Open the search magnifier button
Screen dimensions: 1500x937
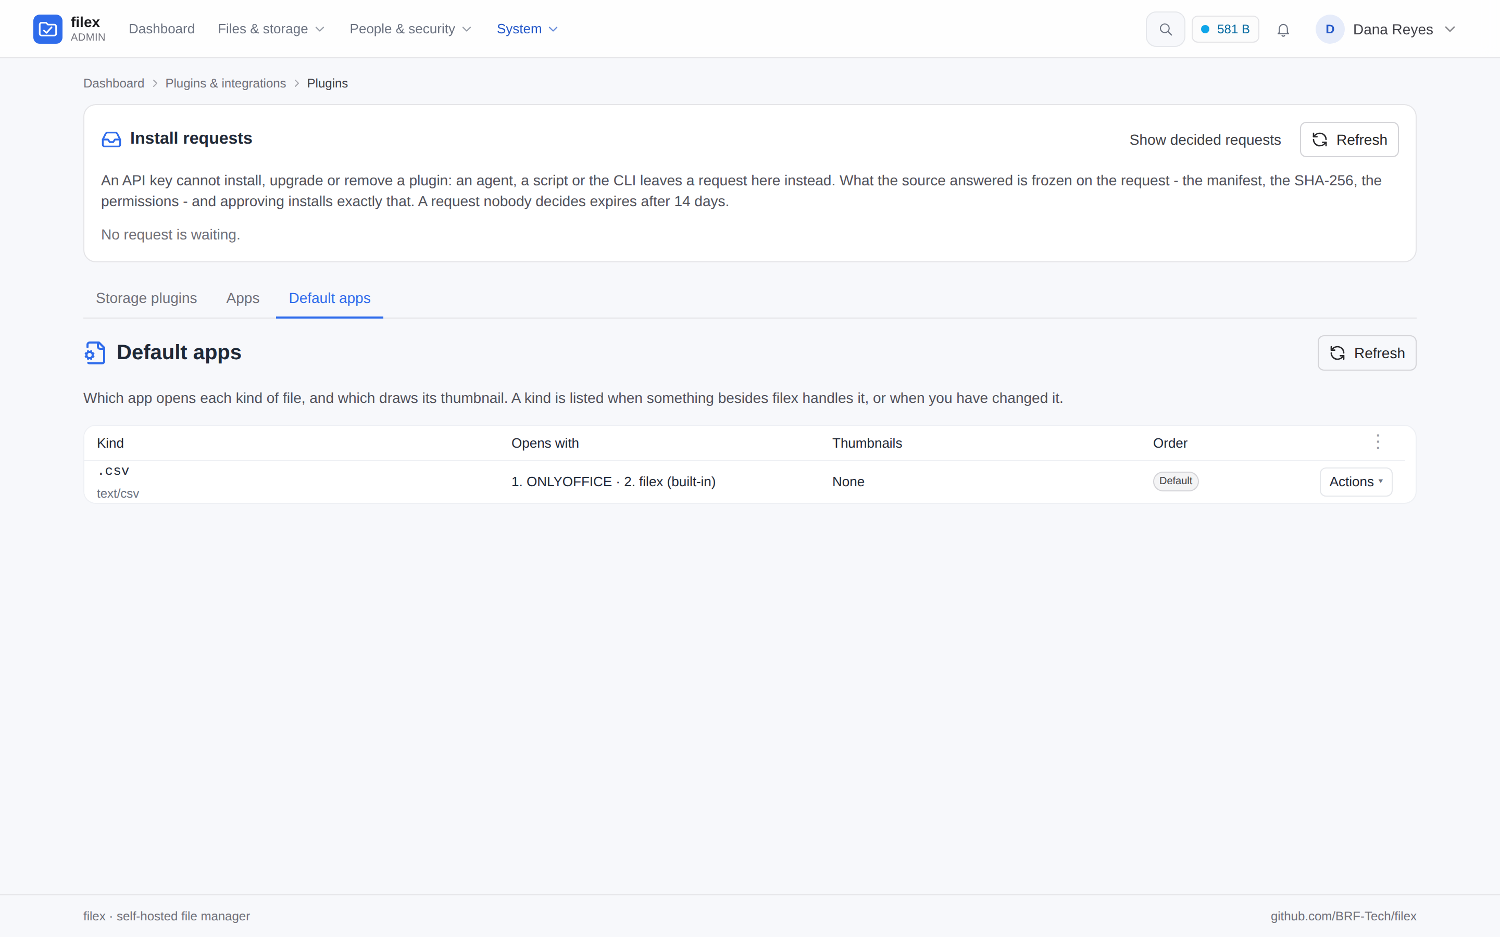click(1165, 29)
